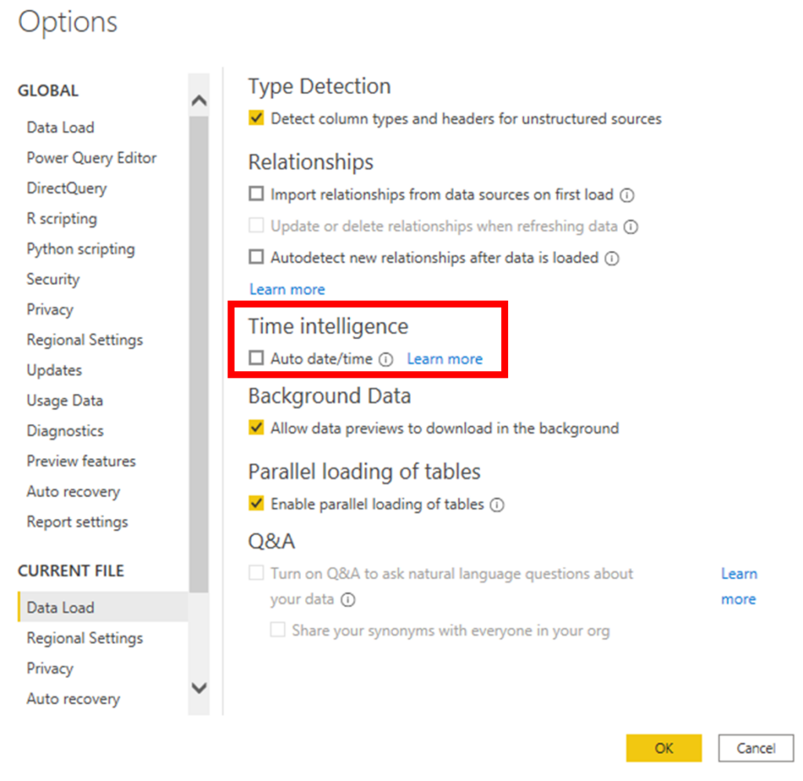This screenshot has height=781, width=803.
Task: Toggle Detect column types and headers checkbox
Action: pos(256,119)
